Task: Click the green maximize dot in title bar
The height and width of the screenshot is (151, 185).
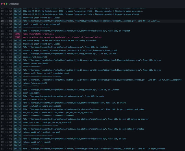Action: click(x=7, y=4)
